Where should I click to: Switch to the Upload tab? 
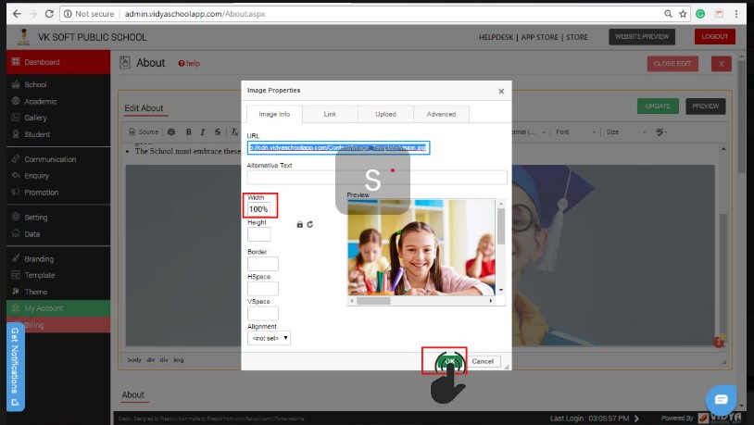[x=385, y=114]
